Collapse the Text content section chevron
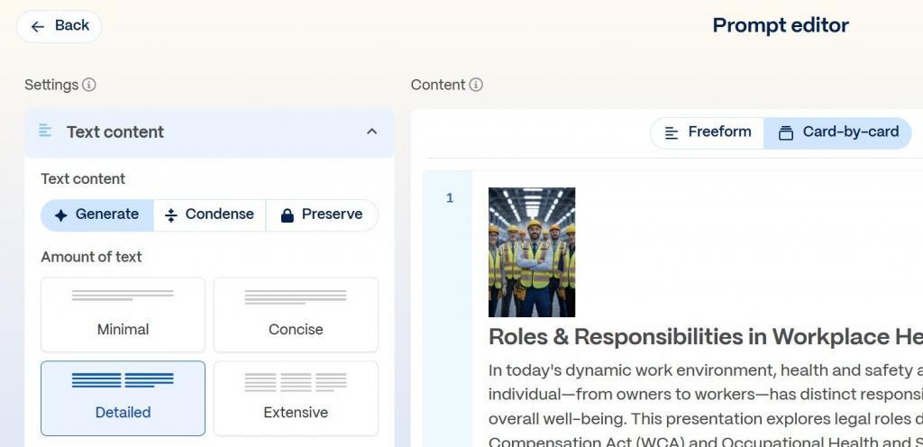 [371, 132]
